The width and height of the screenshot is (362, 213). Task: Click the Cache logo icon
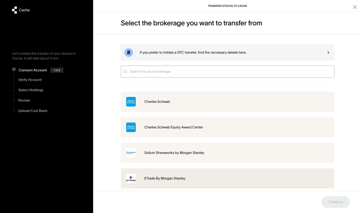click(14, 10)
